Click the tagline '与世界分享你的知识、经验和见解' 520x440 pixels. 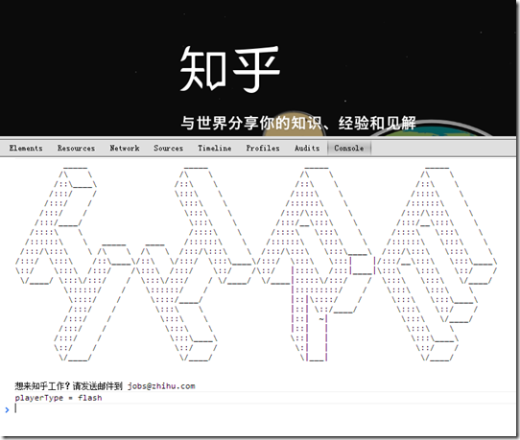point(298,123)
